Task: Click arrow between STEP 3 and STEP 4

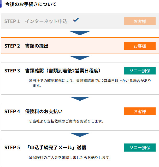Action: (80, 99)
